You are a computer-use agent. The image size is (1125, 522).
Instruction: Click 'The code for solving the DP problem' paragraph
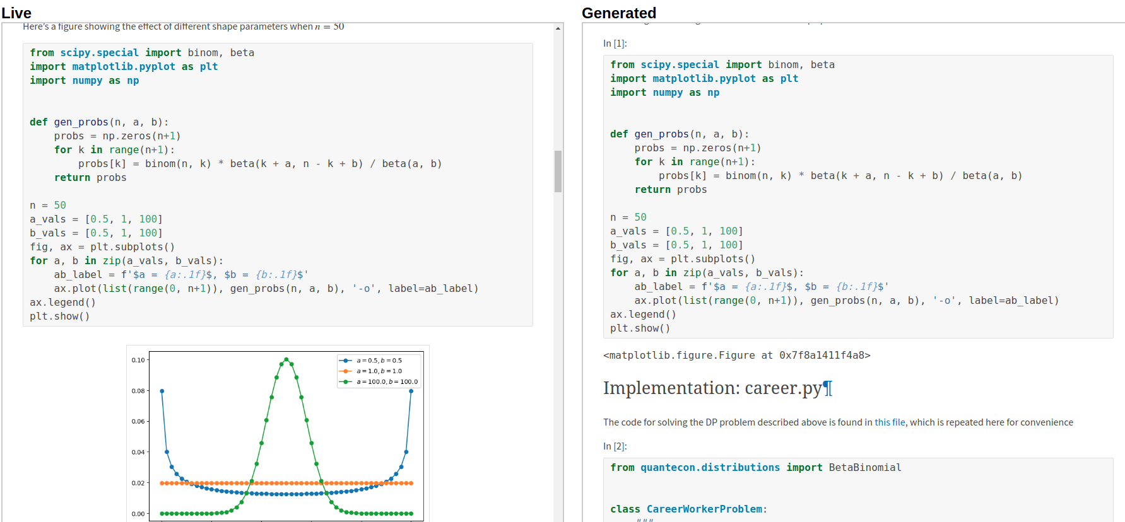tap(838, 422)
